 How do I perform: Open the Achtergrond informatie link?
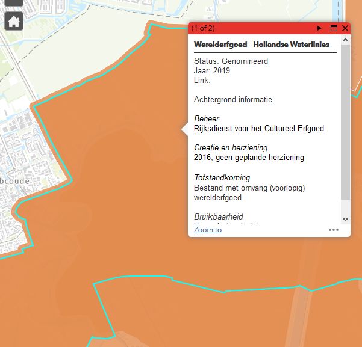pyautogui.click(x=232, y=100)
